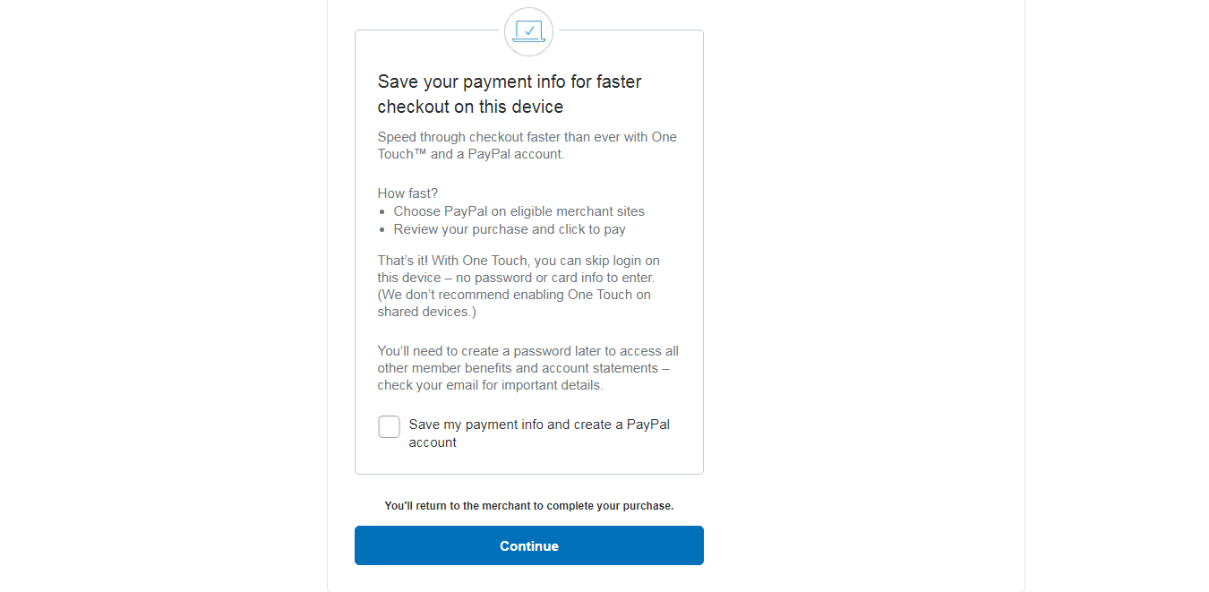Tick the save payment info checkbox
The image size is (1209, 592).
(x=389, y=427)
